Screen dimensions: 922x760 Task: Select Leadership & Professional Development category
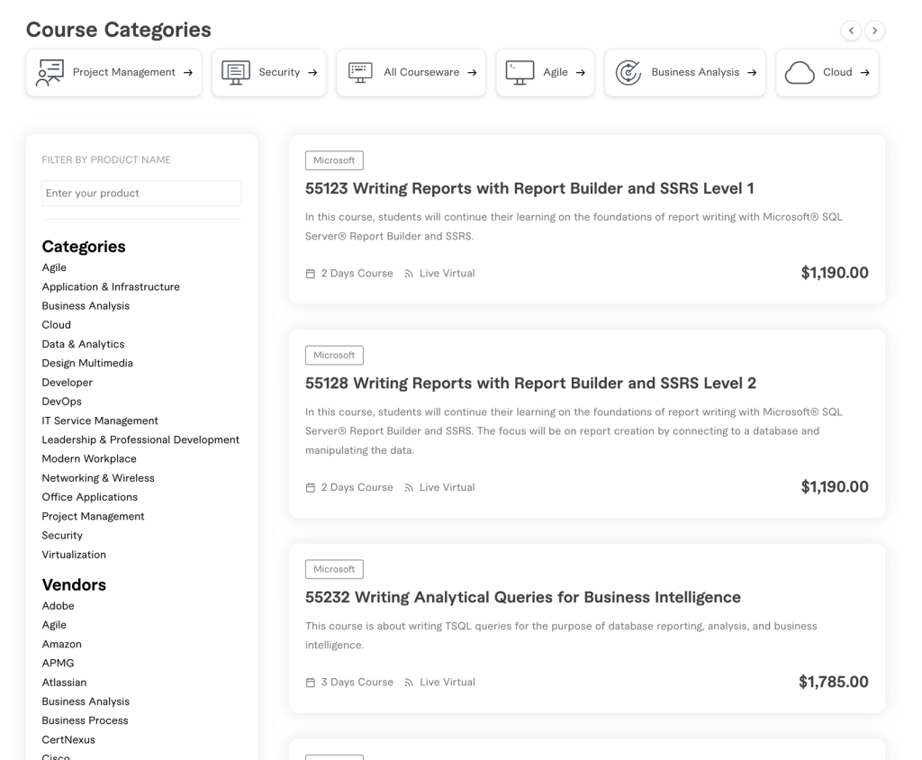click(x=140, y=439)
